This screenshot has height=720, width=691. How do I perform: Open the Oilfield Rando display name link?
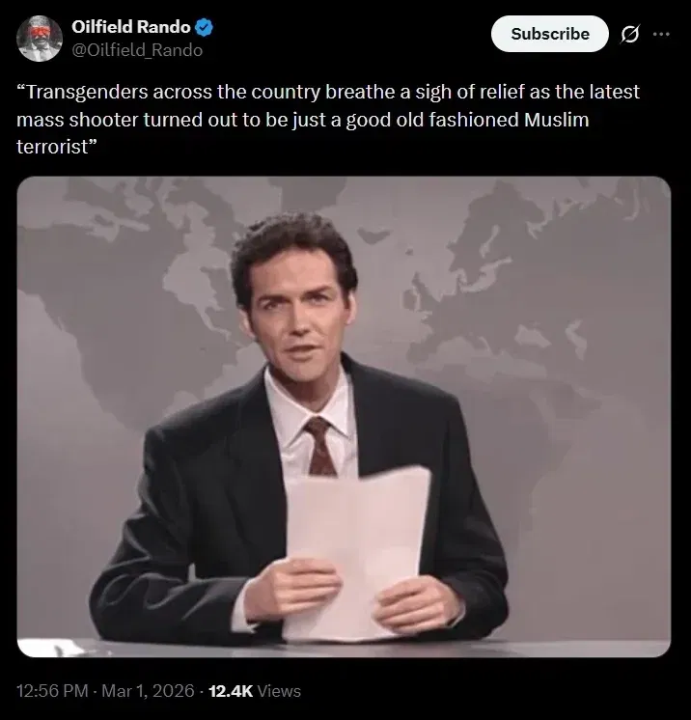pos(131,27)
